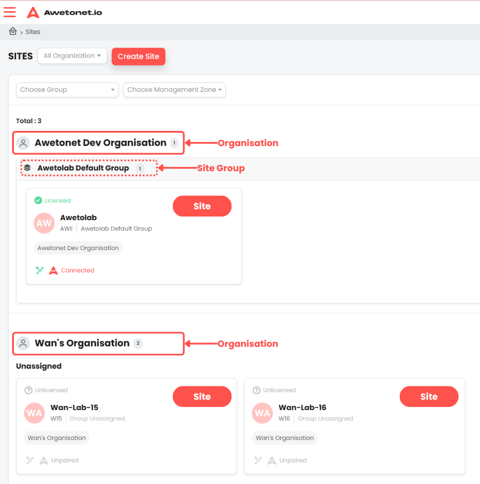The height and width of the screenshot is (484, 480).
Task: Click the grey topology icon on Wan-Lab-16 card
Action: click(258, 460)
